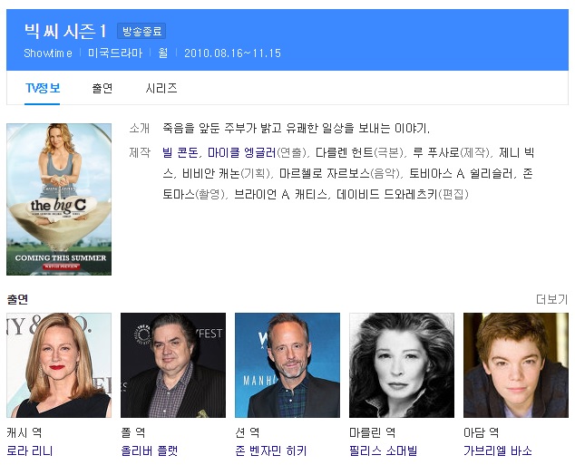Open 필리스 소머빌's photo
Screen dimensions: 575x465
click(402, 365)
